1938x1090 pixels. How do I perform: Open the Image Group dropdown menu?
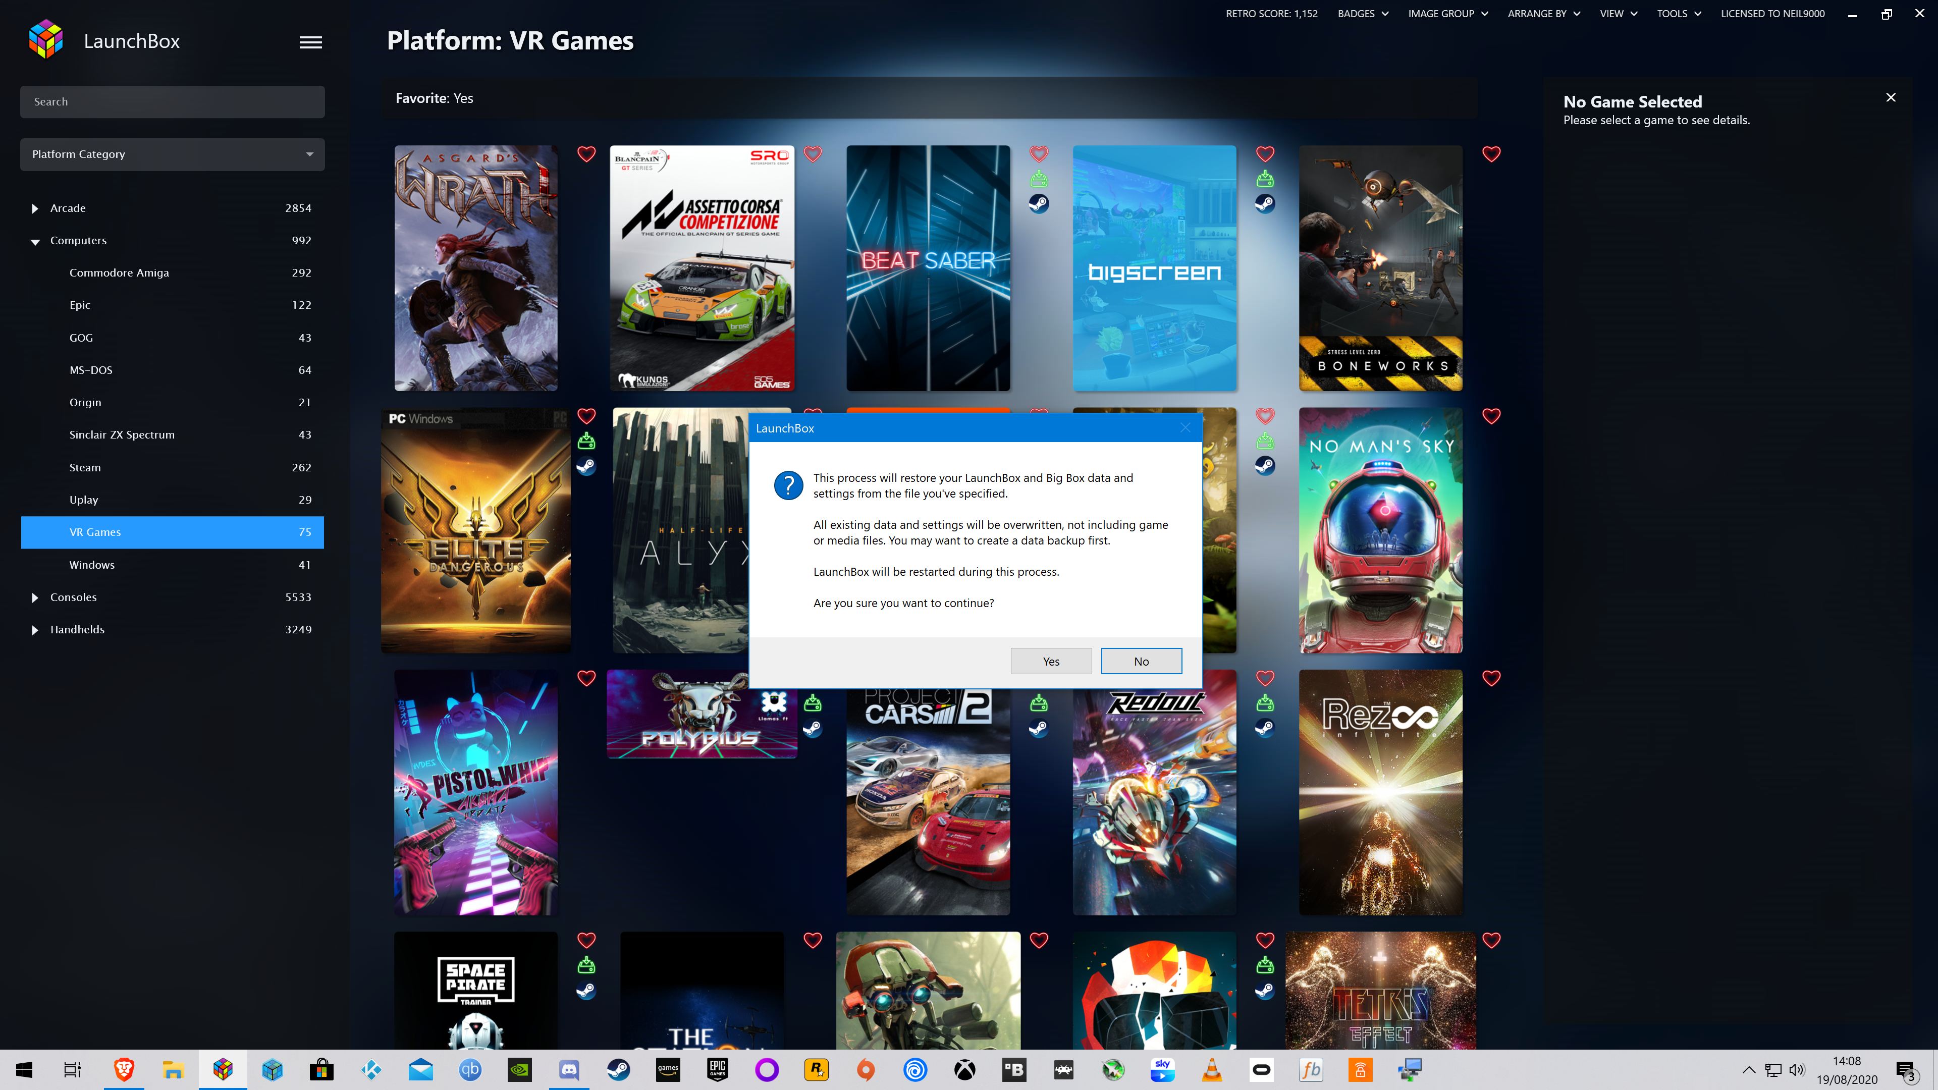(1447, 14)
